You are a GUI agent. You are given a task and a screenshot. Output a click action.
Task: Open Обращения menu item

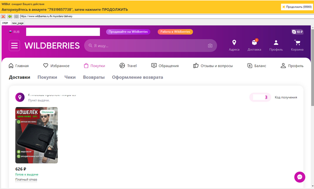click(165, 65)
